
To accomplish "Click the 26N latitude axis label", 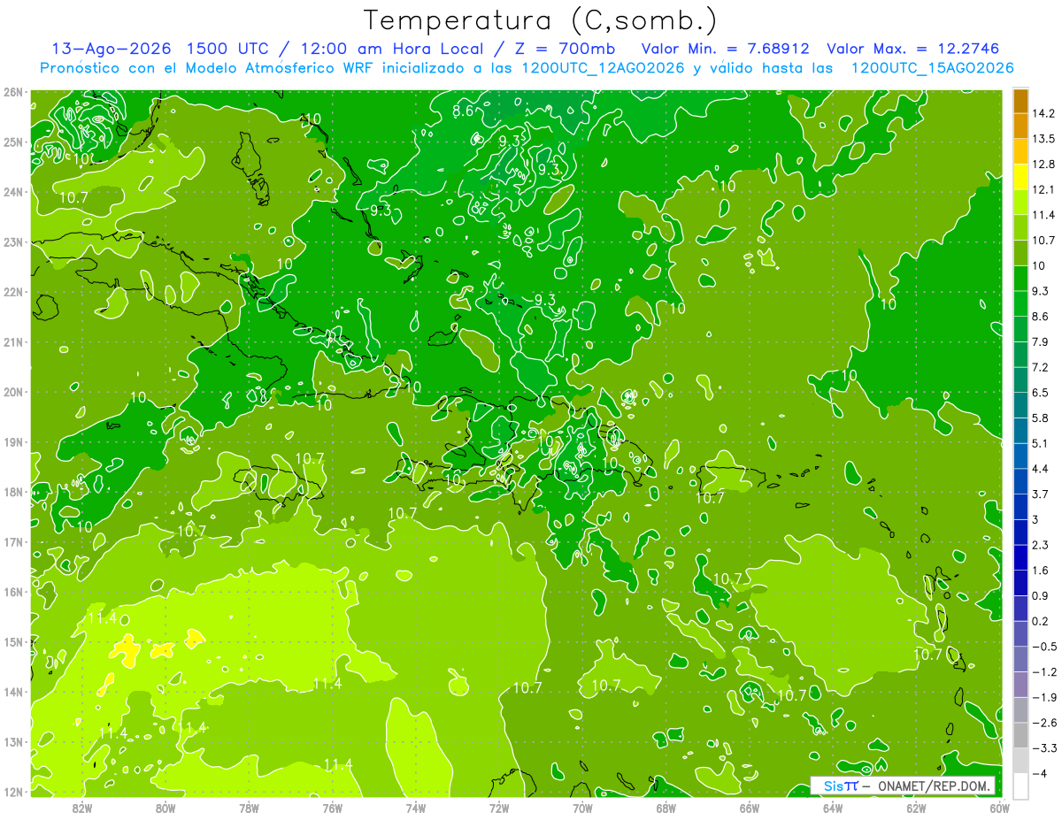I will coord(12,92).
